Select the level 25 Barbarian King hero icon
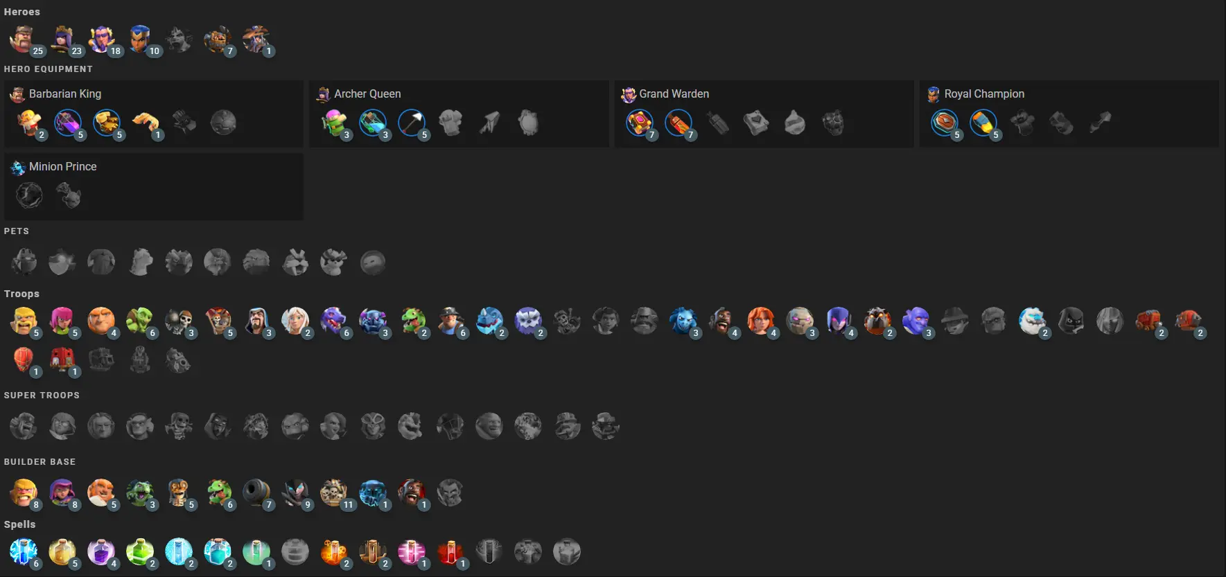The height and width of the screenshot is (577, 1226). [23, 39]
